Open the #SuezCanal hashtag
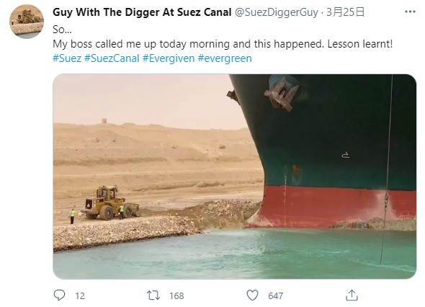 click(x=112, y=58)
